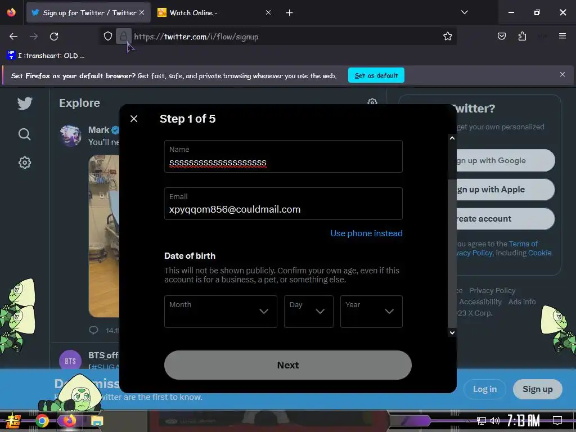This screenshot has width=576, height=432.
Task: Open the Year dropdown
Action: 371,312
